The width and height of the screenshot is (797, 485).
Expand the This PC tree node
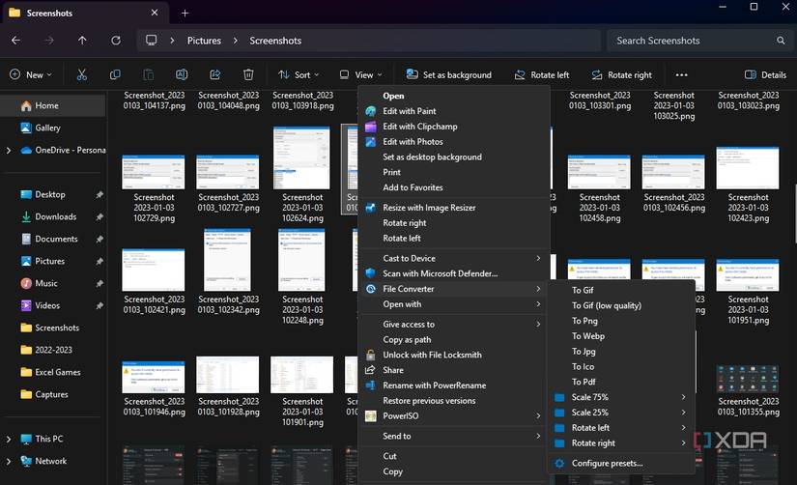pos(8,439)
